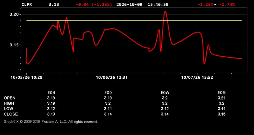Screen dimensions: 254x135
Task: Click the EOD column header
Action: tap(108, 93)
